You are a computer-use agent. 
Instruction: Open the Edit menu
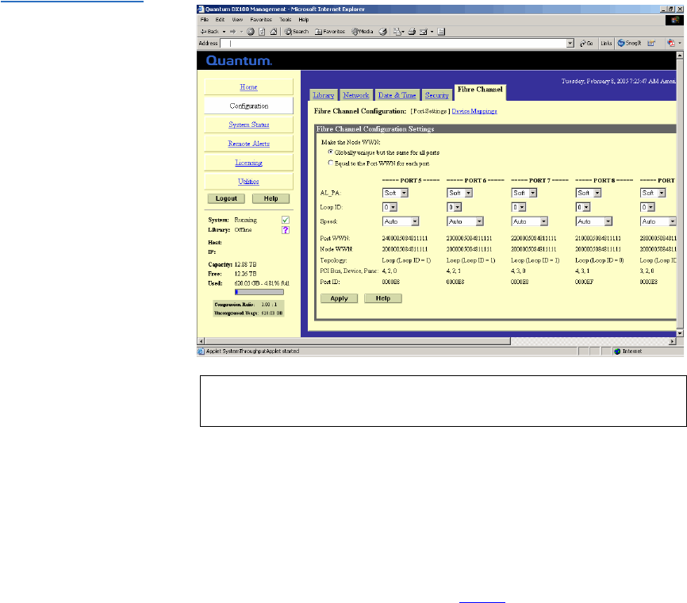tap(220, 20)
